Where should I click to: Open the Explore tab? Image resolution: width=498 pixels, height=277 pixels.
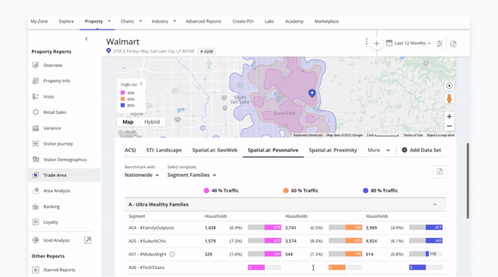67,21
